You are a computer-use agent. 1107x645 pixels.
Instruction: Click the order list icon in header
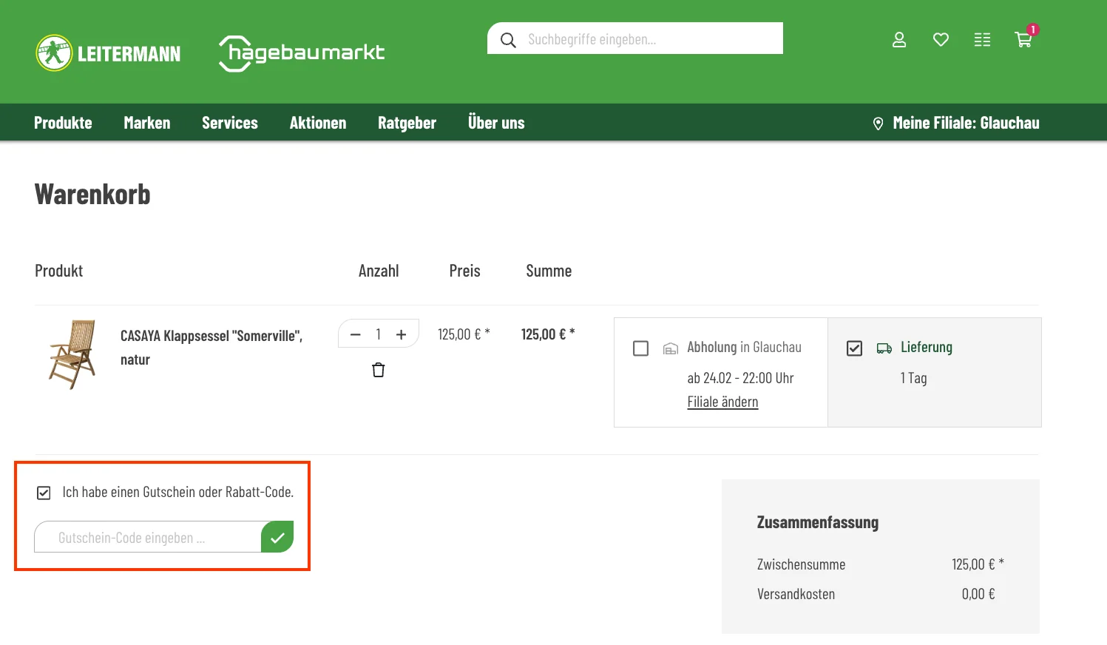982,40
